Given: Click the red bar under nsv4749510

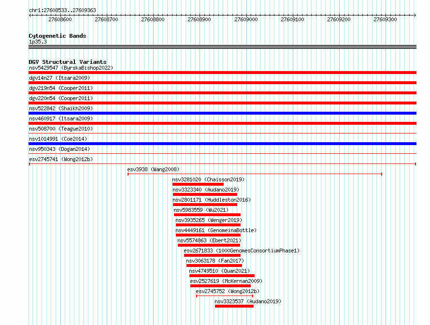Looking at the screenshot, I should tap(222, 276).
